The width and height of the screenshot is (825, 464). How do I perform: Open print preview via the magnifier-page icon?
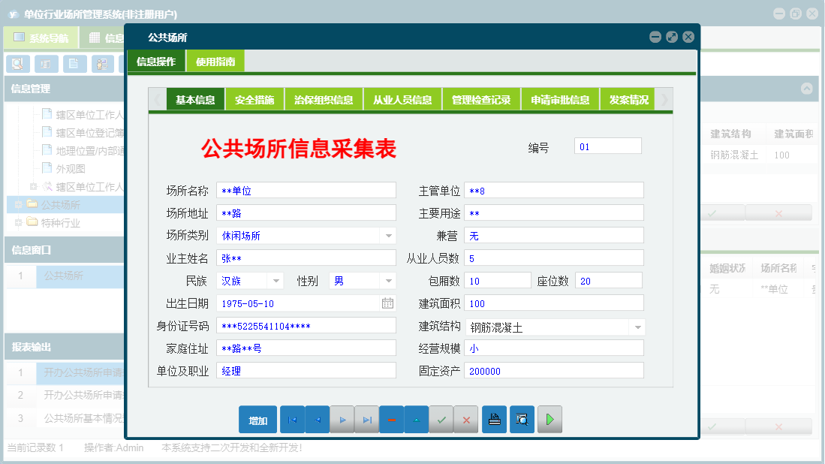(x=522, y=420)
